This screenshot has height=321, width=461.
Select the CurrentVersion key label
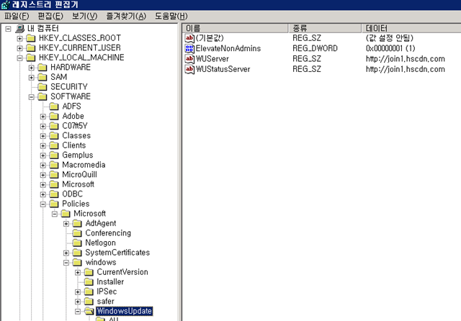click(122, 272)
